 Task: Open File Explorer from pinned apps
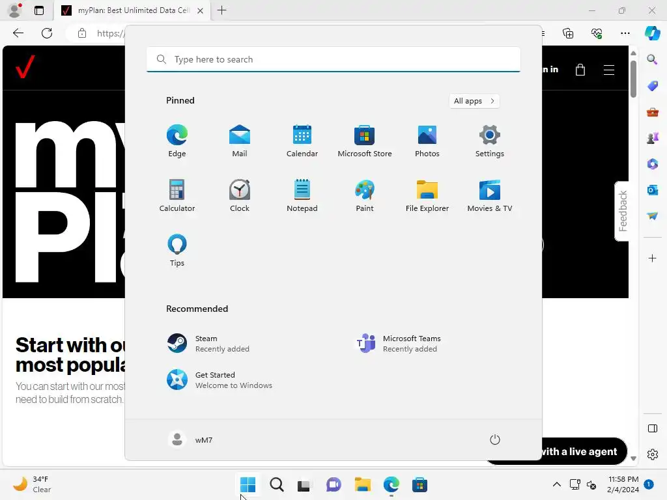[427, 196]
